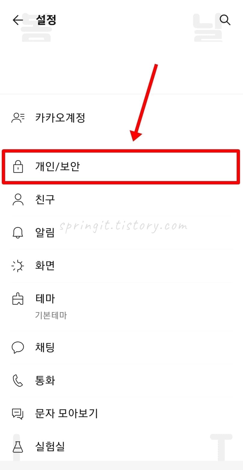The image size is (243, 470).
Task: Tap the friend silhouette icon
Action: click(x=18, y=199)
